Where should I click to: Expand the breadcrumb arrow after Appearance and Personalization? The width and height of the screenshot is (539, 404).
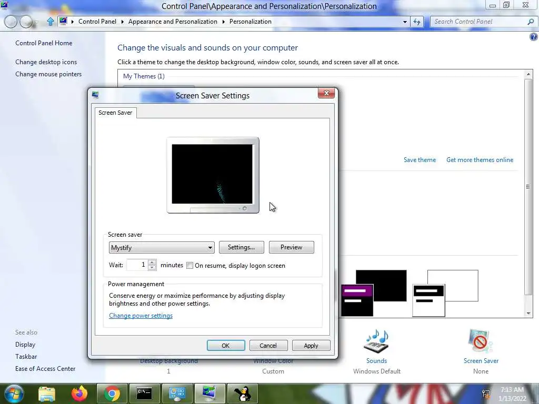tap(223, 22)
